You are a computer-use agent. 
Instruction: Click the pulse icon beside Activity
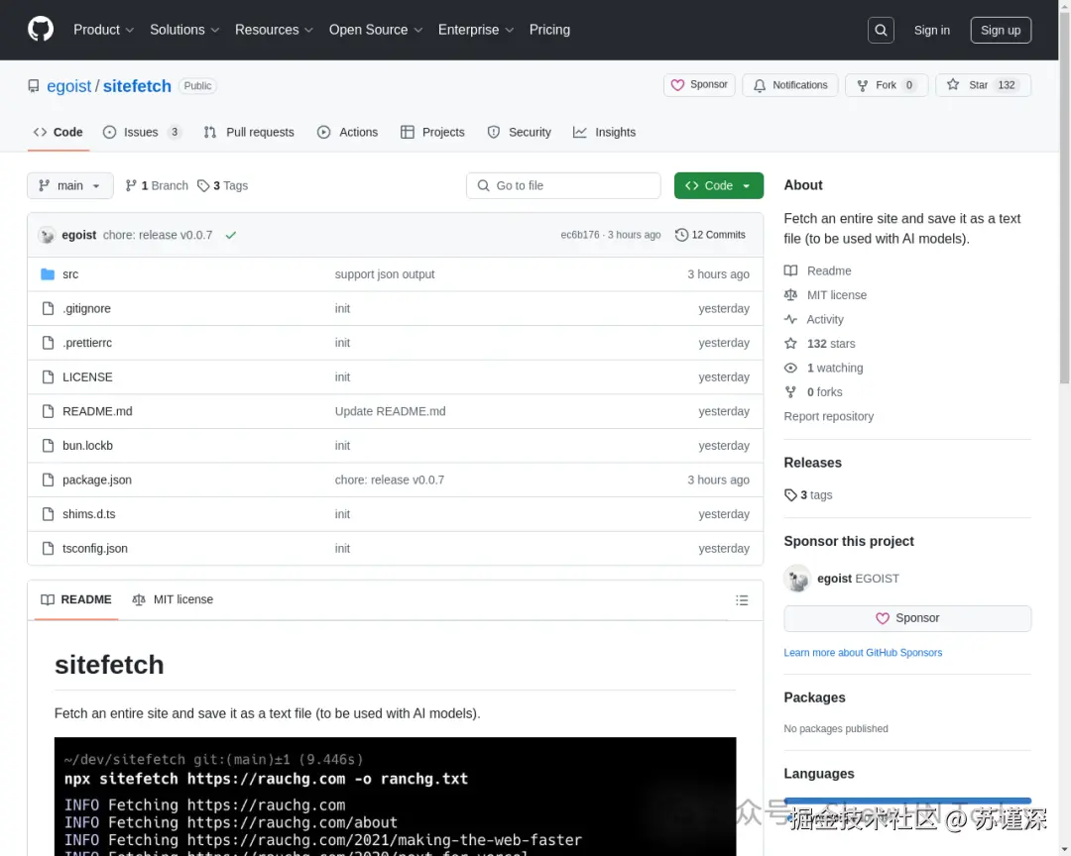[791, 319]
